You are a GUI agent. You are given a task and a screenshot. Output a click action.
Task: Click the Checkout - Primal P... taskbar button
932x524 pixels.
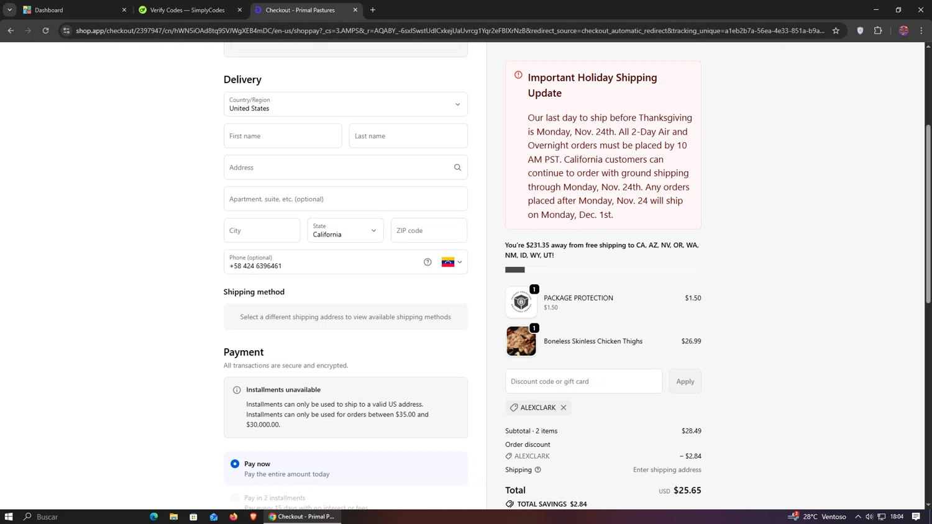[x=303, y=517]
